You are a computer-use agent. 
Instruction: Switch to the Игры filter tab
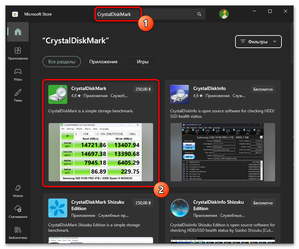coord(143,62)
